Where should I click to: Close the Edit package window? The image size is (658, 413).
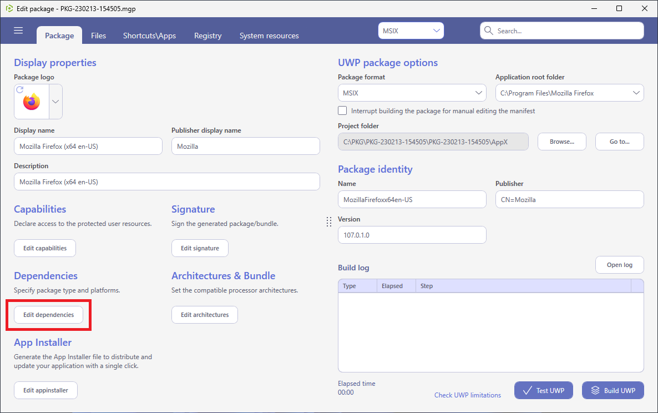(x=645, y=8)
